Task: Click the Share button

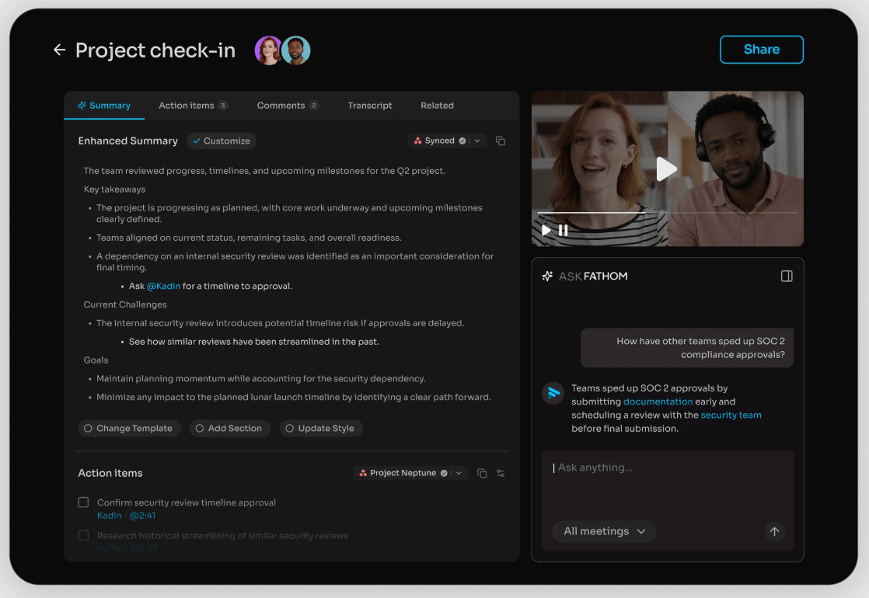Action: 762,49
